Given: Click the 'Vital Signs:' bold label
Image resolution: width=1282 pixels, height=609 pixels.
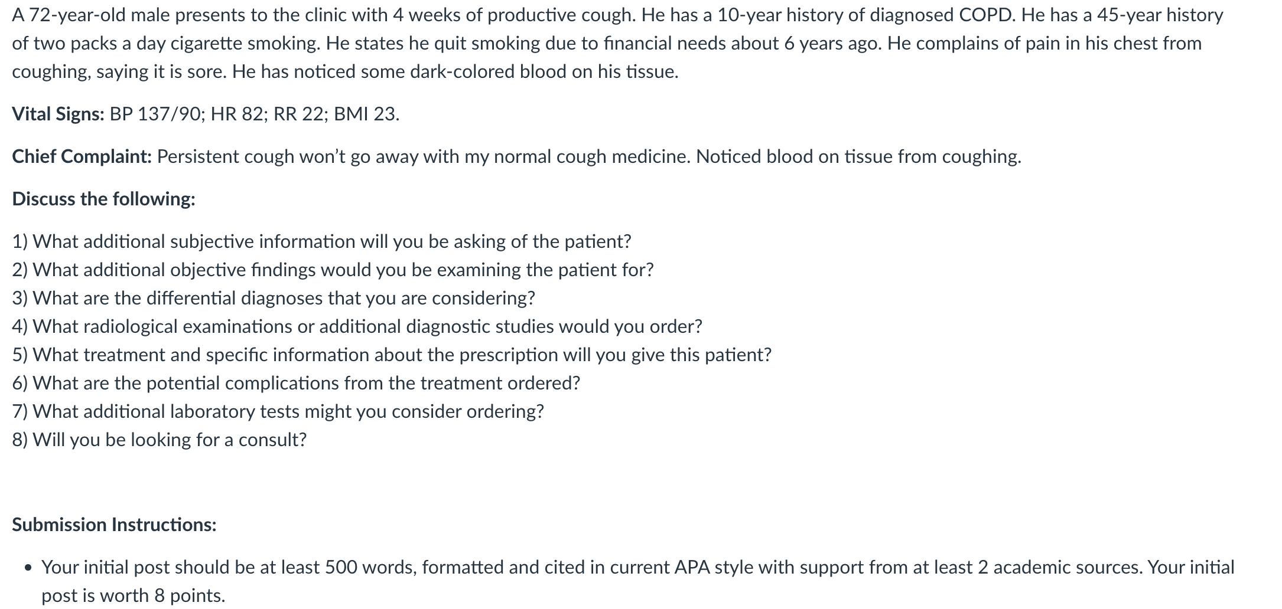Looking at the screenshot, I should tap(58, 114).
